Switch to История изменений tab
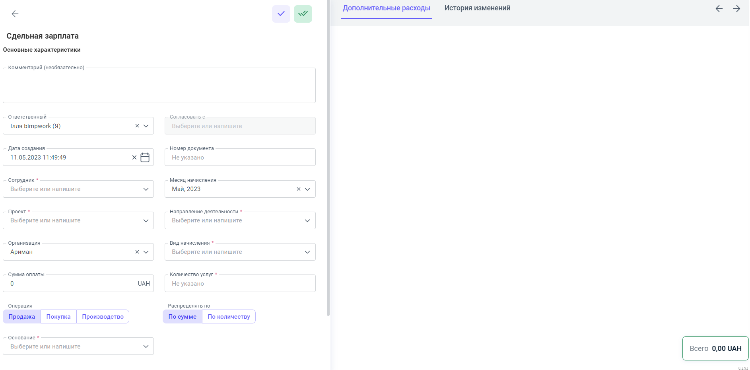The image size is (750, 370). pyautogui.click(x=477, y=8)
